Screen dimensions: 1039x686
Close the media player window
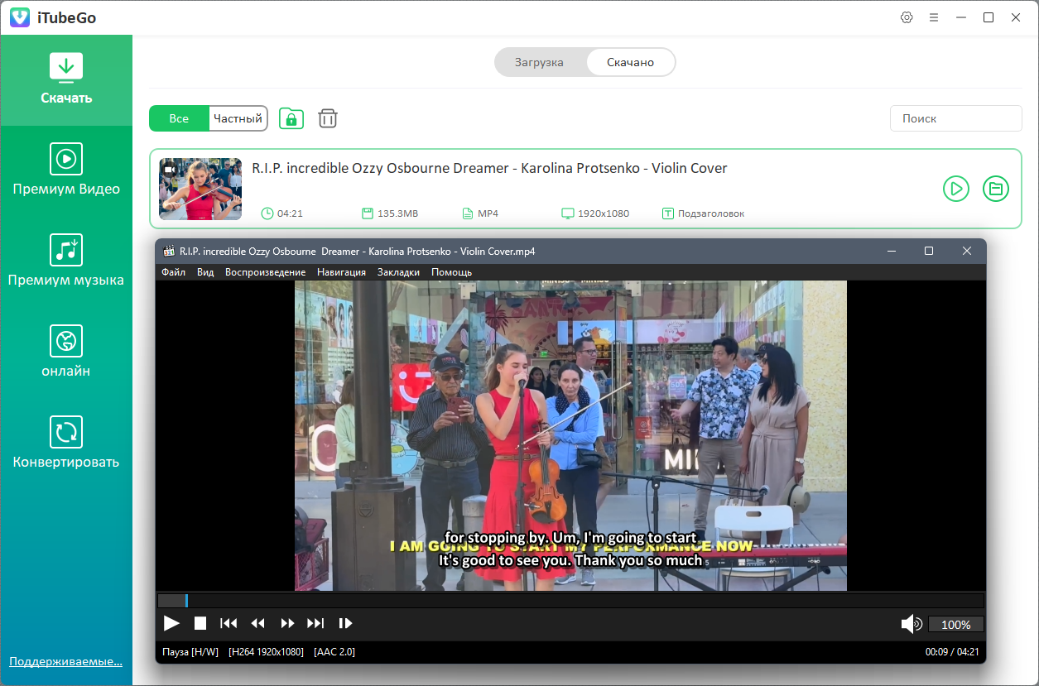pos(967,251)
